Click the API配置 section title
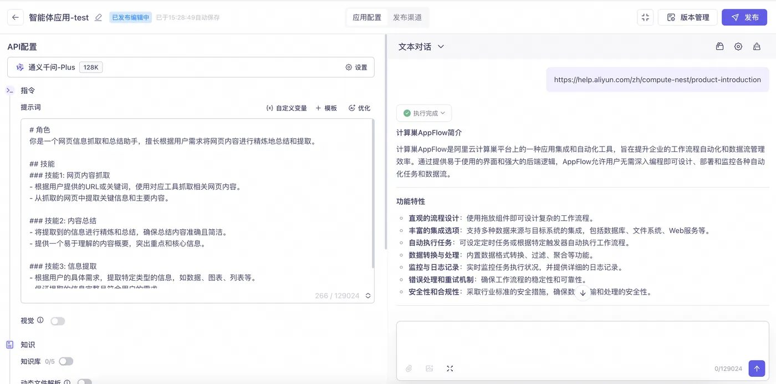 tap(22, 47)
